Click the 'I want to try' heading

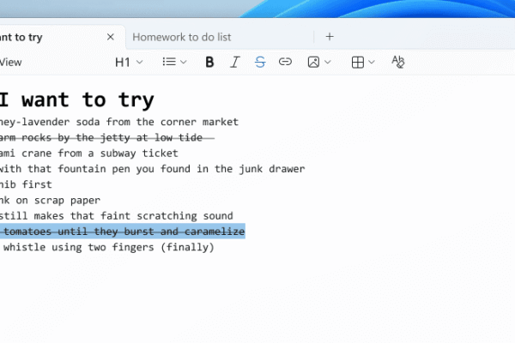(77, 99)
